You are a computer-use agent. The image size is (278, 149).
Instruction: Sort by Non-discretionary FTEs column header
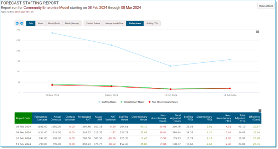click(x=223, y=118)
